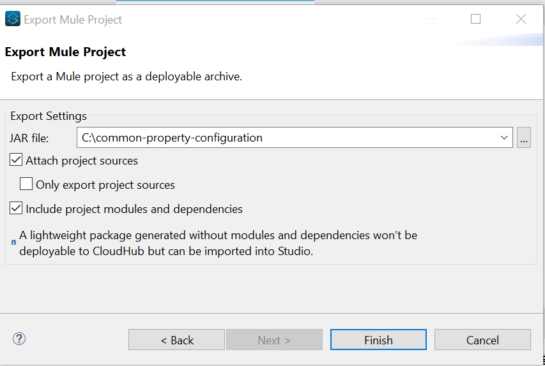
Task: Click the Export Settings group heading
Action: point(49,116)
